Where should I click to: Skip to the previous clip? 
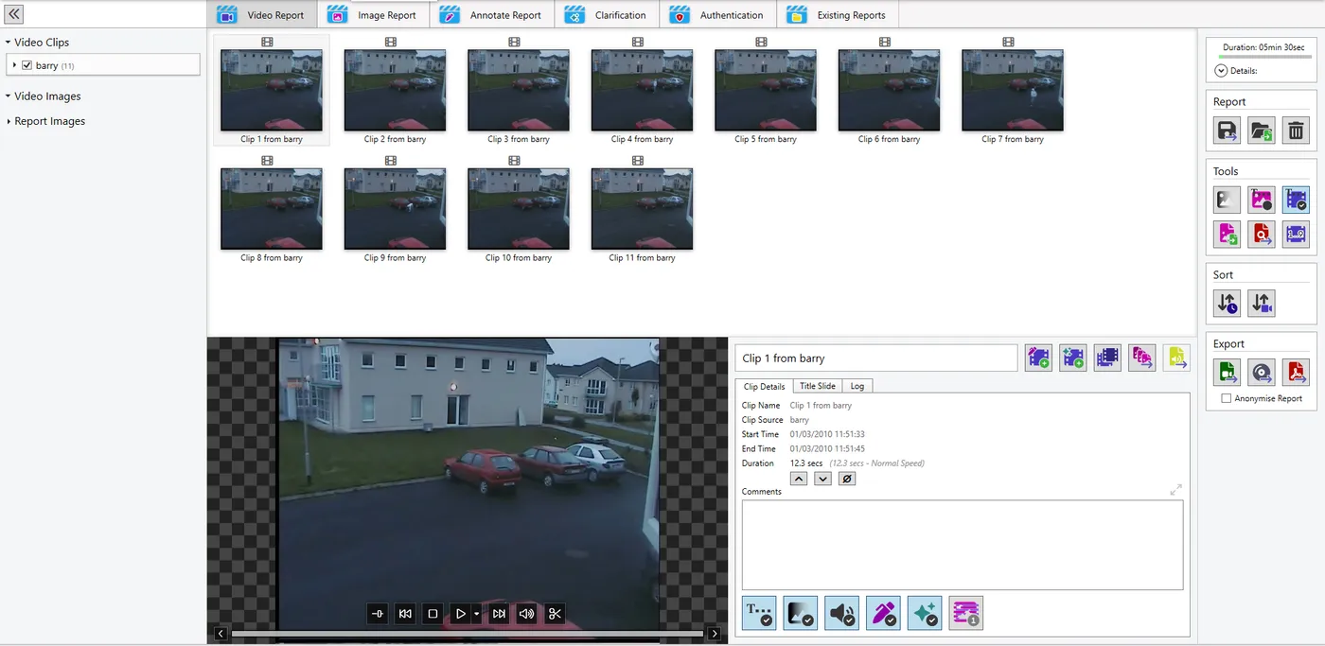pos(405,614)
